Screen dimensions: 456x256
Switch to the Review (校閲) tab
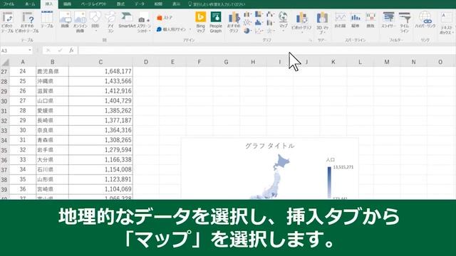pos(158,4)
